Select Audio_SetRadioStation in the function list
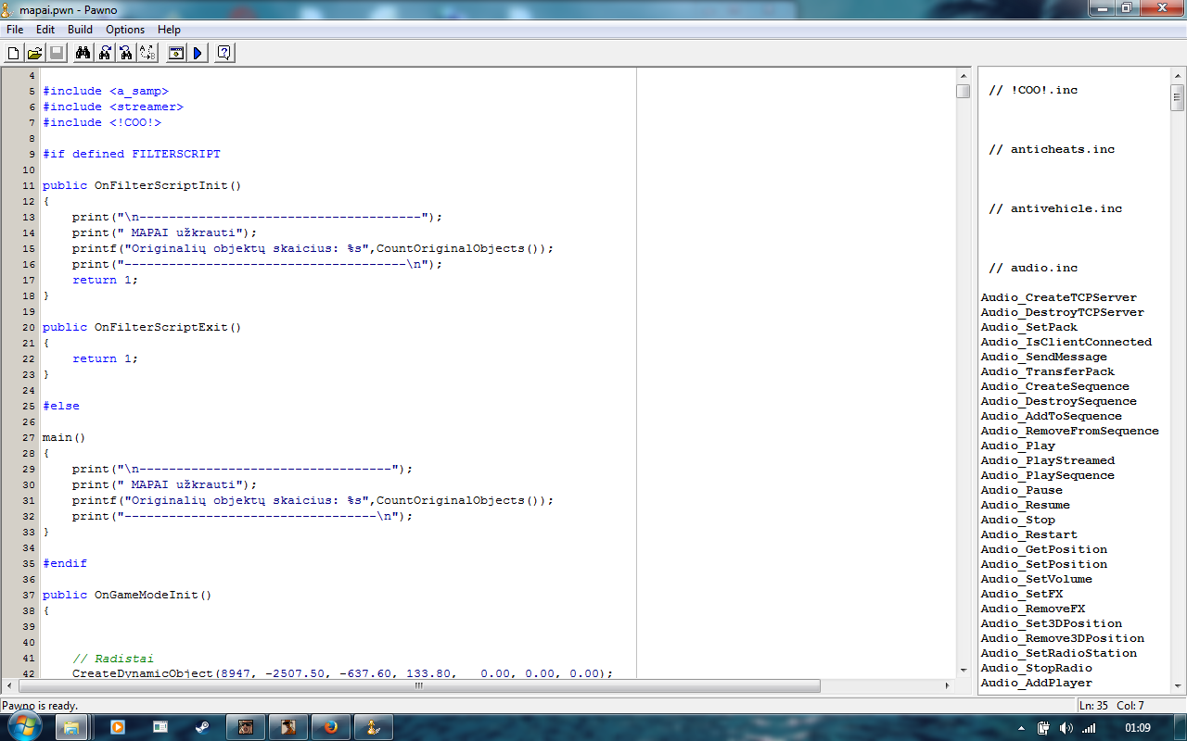 [x=1058, y=653]
